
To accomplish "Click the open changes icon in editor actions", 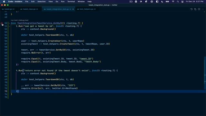I will coord(195,9).
